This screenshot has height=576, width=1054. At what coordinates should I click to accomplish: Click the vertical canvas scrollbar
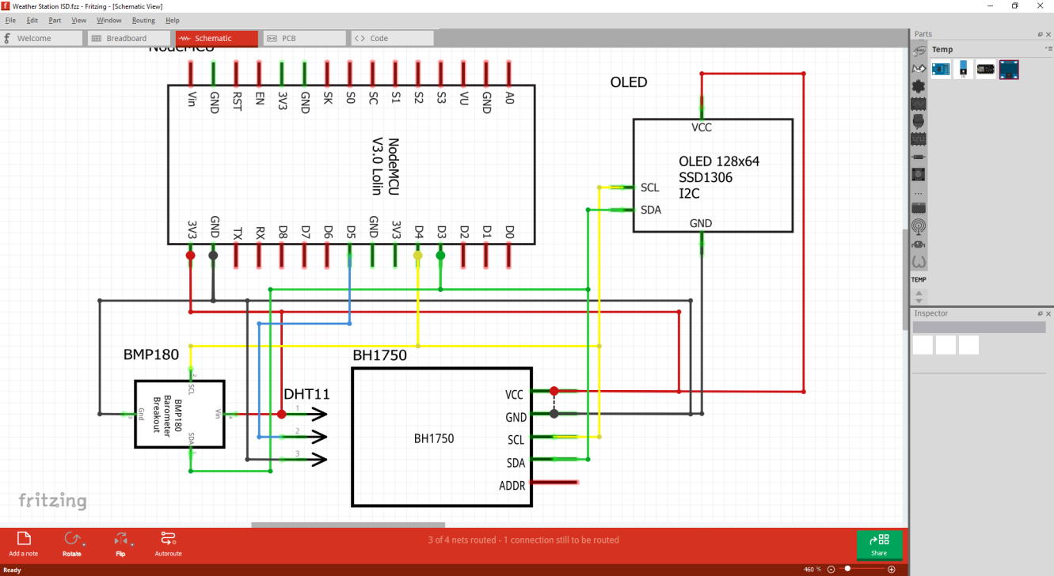pyautogui.click(x=905, y=279)
